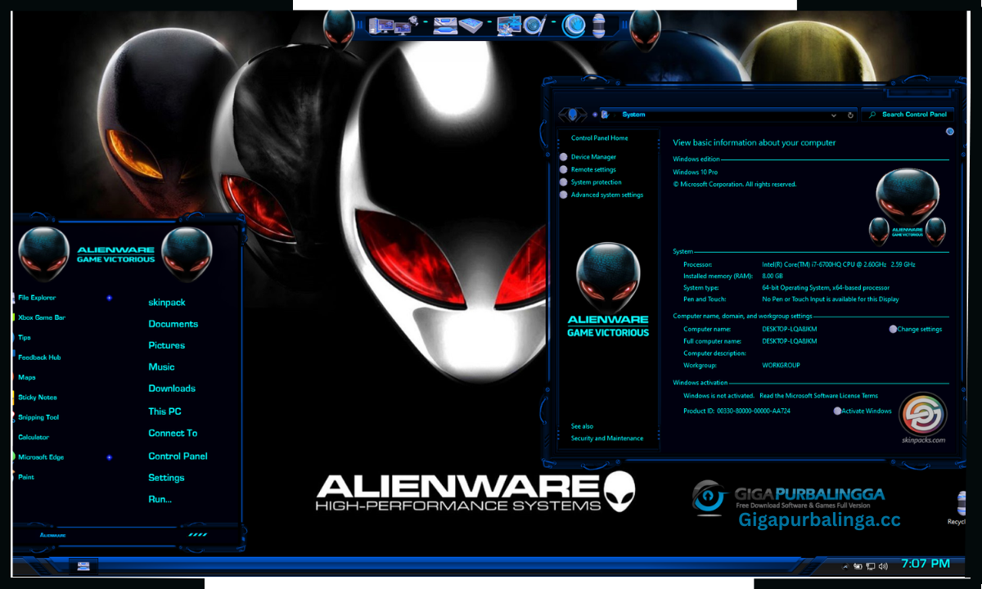Open the volume tray icon

click(883, 566)
